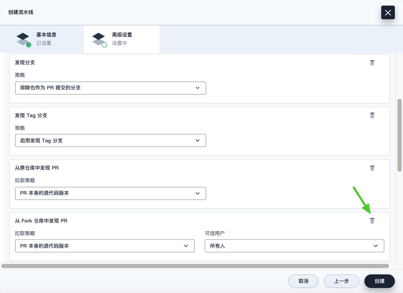The width and height of the screenshot is (403, 293).
Task: Click the 创建流水线 dialog title
Action: coord(21,12)
